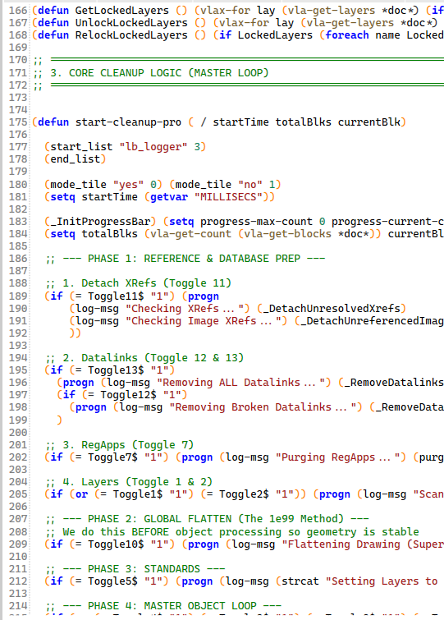Screen dimensions: 444x620
Task: Click _InitProgressBar on line 183
Action: coord(100,222)
